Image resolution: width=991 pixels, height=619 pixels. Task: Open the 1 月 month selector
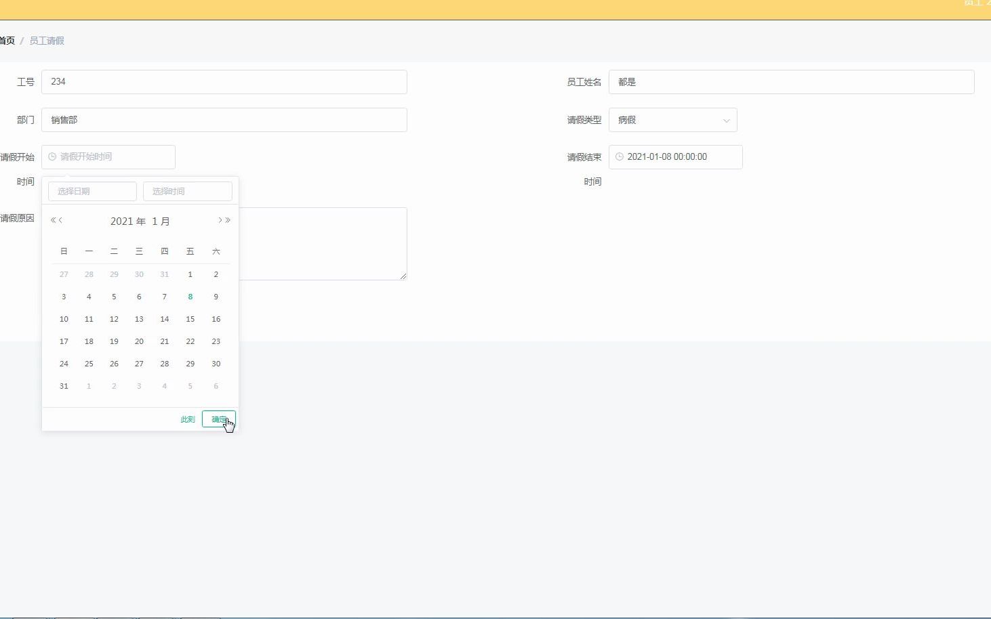coord(161,221)
